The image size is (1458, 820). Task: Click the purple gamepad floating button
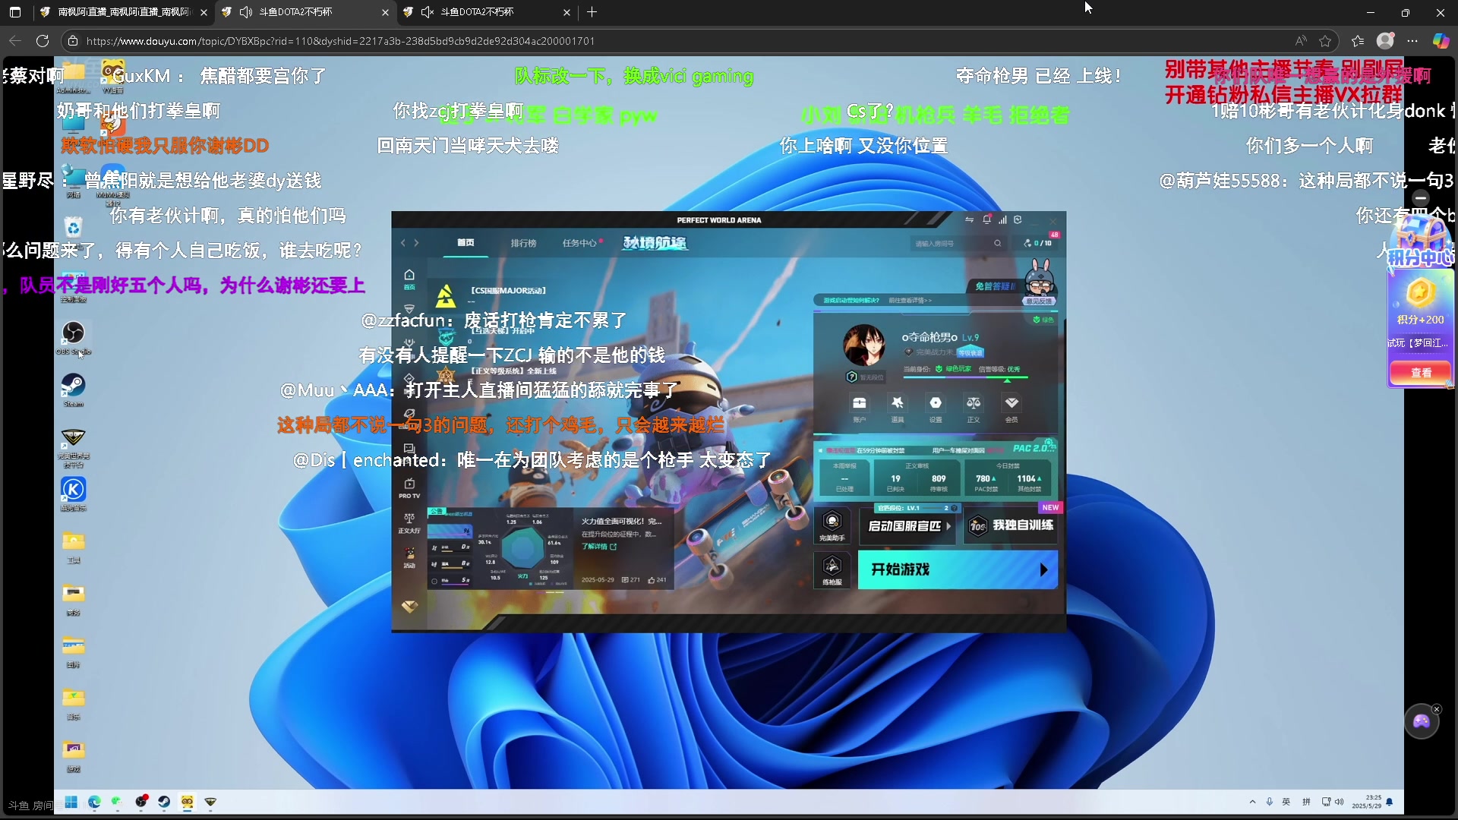click(1421, 722)
